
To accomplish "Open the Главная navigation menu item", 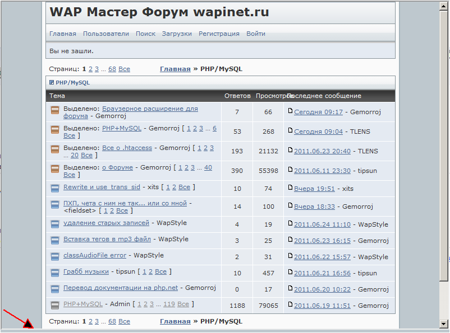I will pos(63,34).
